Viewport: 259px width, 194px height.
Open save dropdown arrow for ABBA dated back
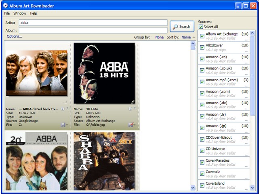(x=67, y=125)
